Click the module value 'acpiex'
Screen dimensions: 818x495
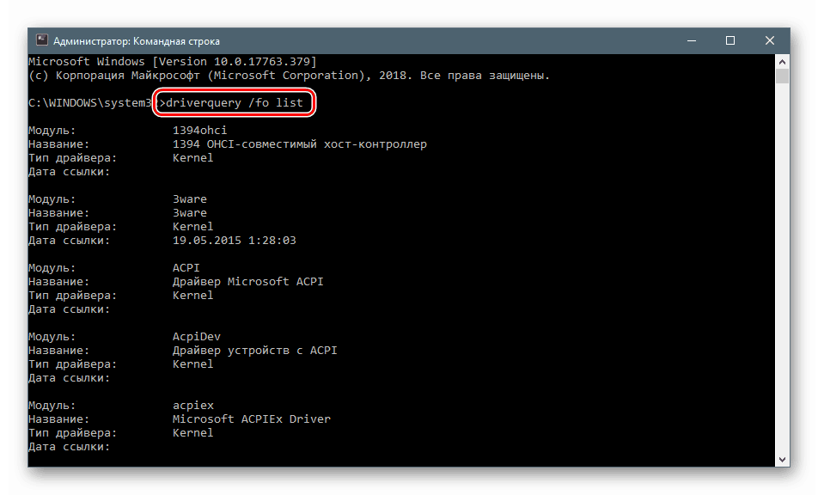[x=193, y=406]
